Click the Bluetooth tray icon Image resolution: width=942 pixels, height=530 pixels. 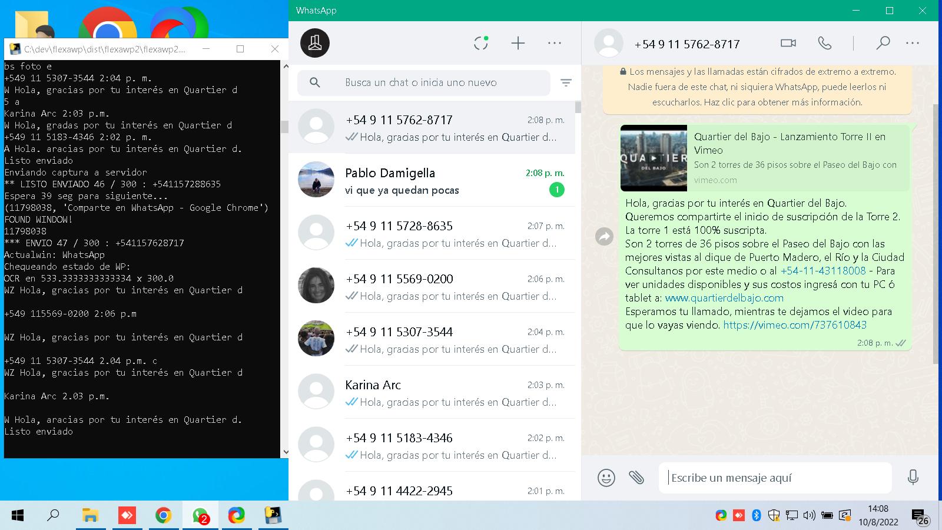(x=757, y=516)
